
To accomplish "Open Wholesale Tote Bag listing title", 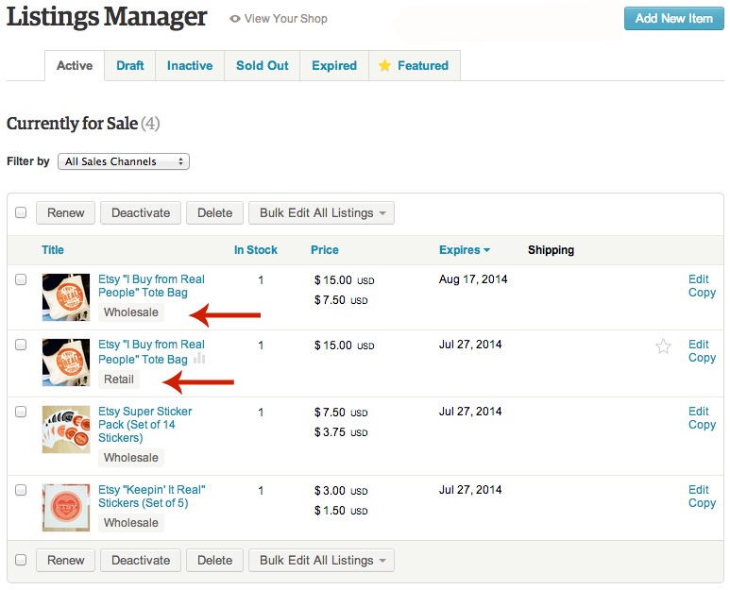I will (151, 286).
